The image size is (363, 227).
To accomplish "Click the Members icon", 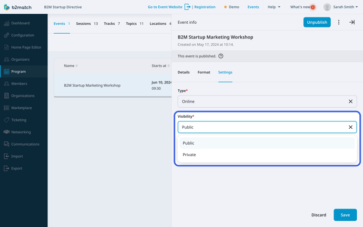I will point(6,83).
